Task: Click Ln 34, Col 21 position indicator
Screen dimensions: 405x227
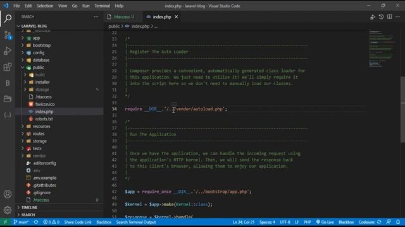Action: tap(243, 222)
